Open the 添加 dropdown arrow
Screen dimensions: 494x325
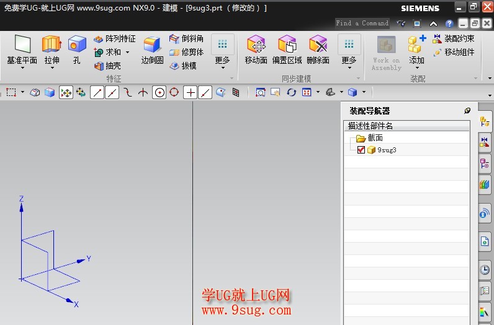417,67
